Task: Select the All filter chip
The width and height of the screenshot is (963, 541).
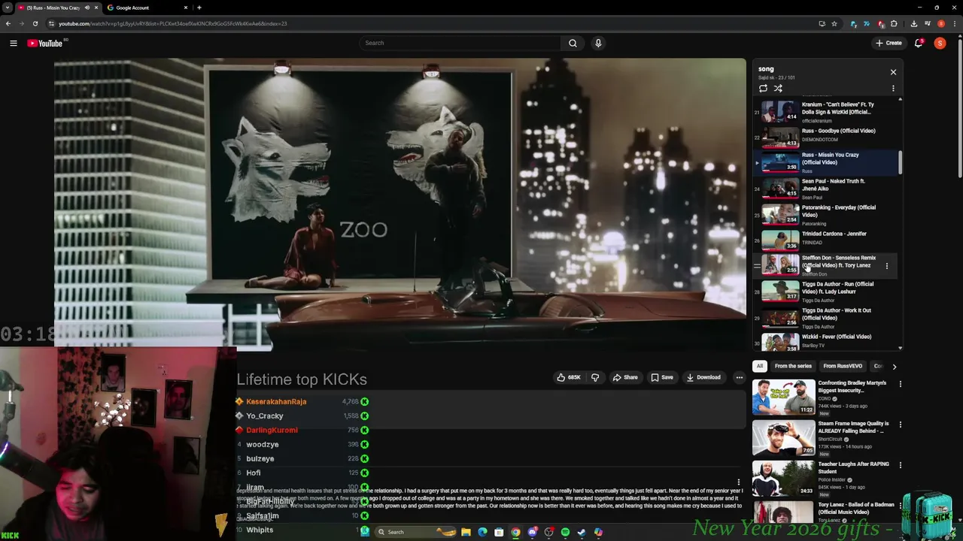Action: (760, 366)
